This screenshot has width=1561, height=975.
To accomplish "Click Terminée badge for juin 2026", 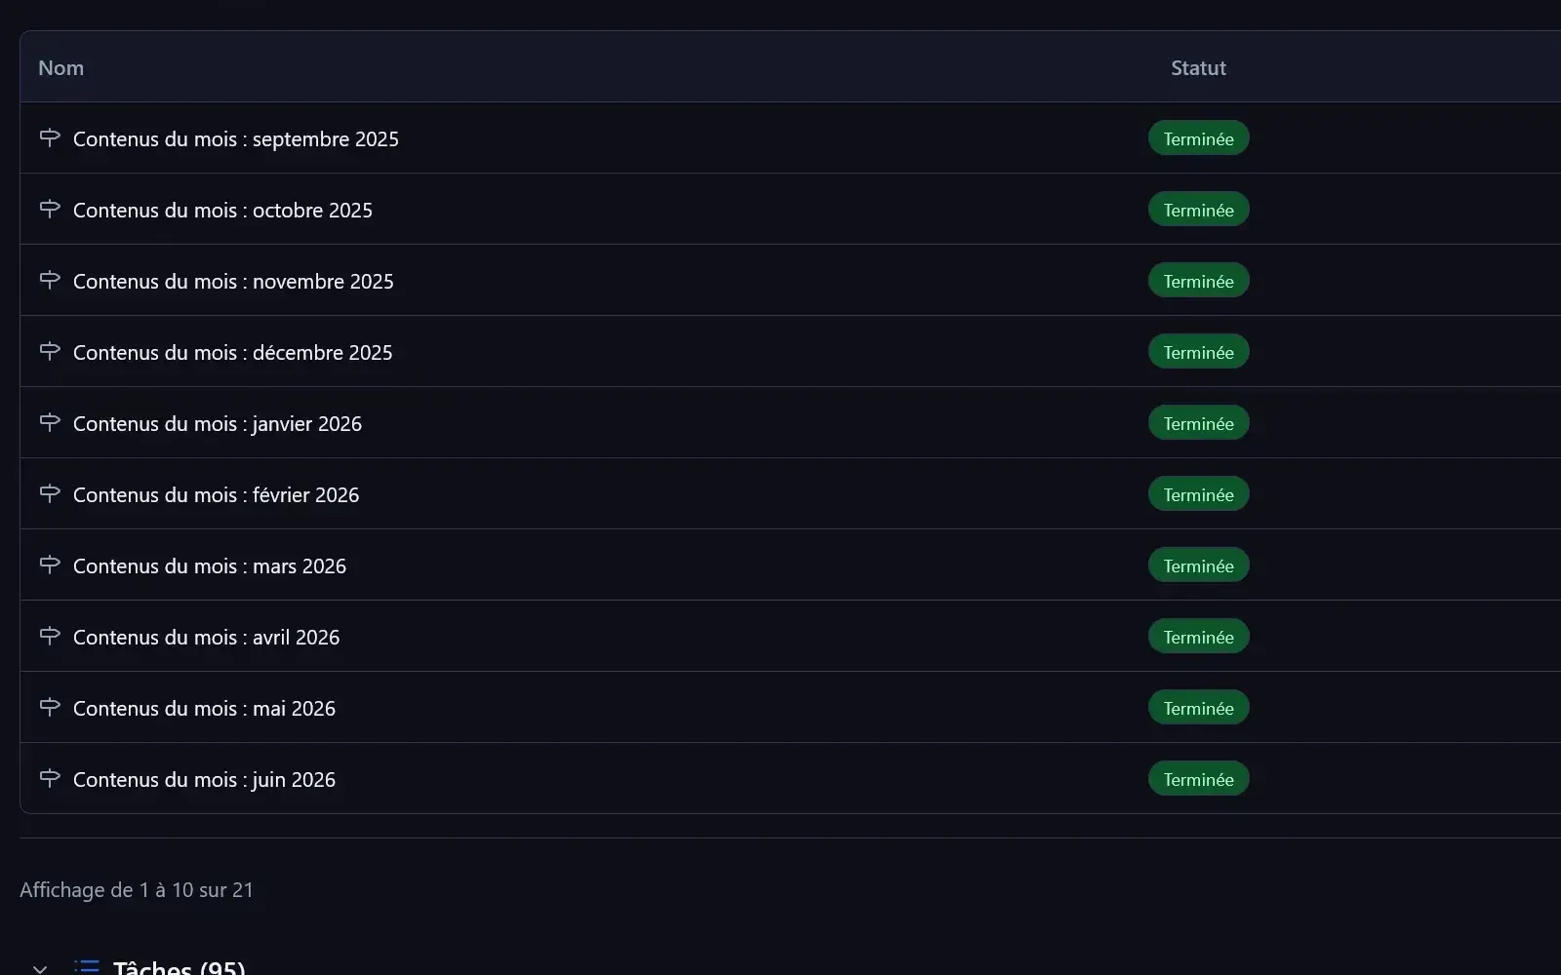I will coord(1198,779).
